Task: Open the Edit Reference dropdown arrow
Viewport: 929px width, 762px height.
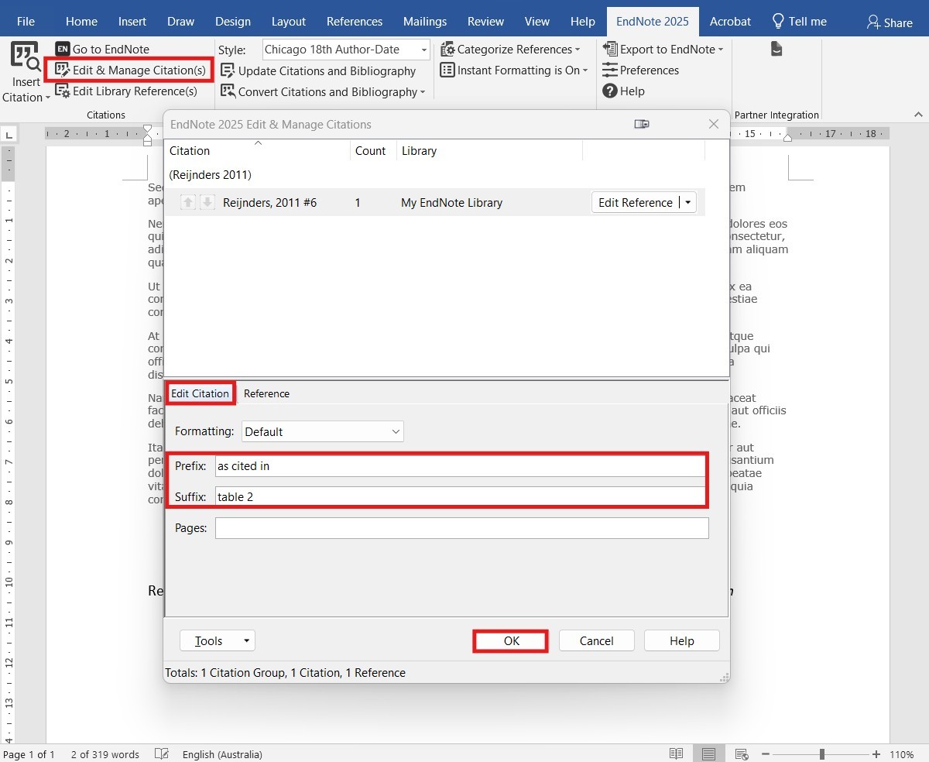Action: [x=688, y=203]
